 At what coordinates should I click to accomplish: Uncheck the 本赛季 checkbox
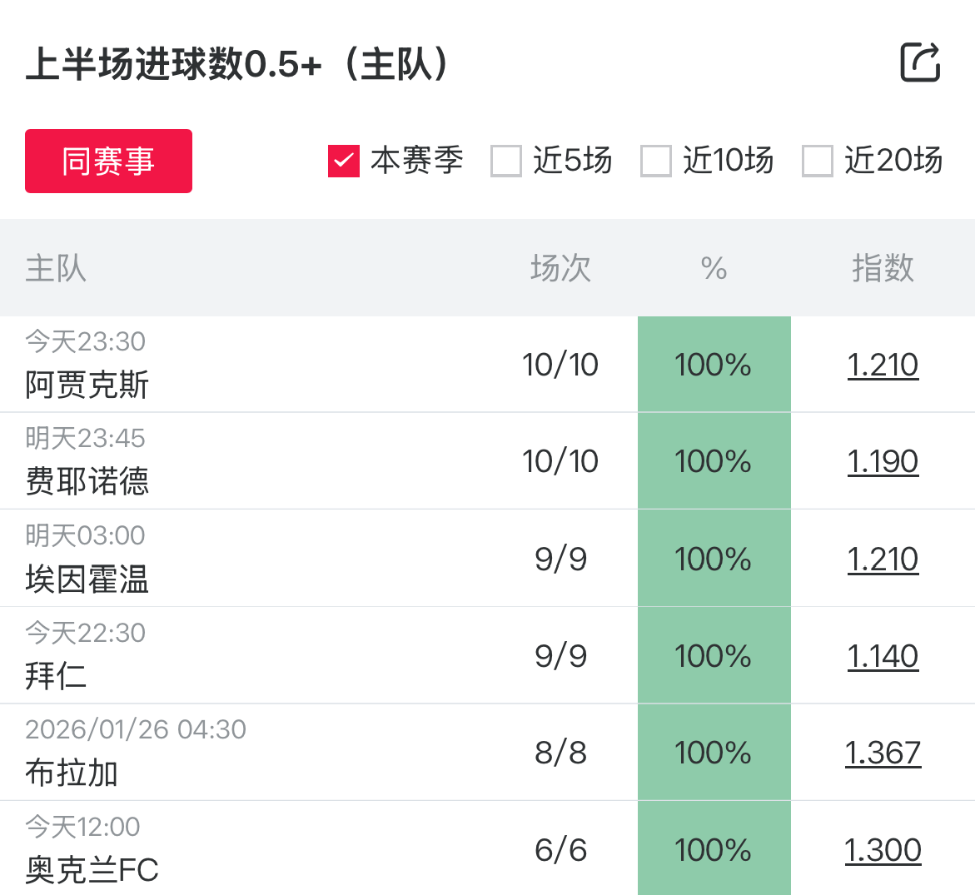click(x=344, y=161)
